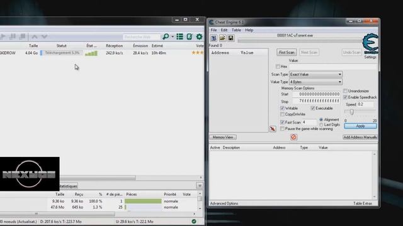The width and height of the screenshot is (403, 226).
Task: Open uTorrent preferences gear icon
Action: [x=199, y=36]
